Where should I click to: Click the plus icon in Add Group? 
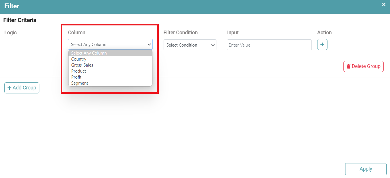9,88
